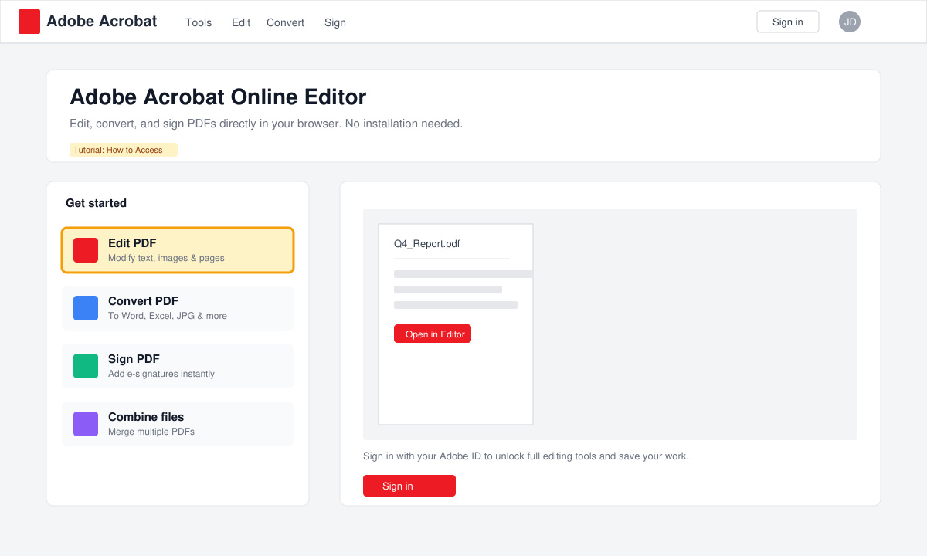Click the 'Sign in with your Adobe ID' note
Viewport: 927px width, 556px height.
tap(526, 456)
